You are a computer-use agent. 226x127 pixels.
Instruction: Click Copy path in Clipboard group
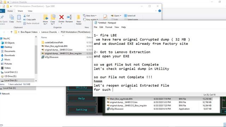(30, 19)
